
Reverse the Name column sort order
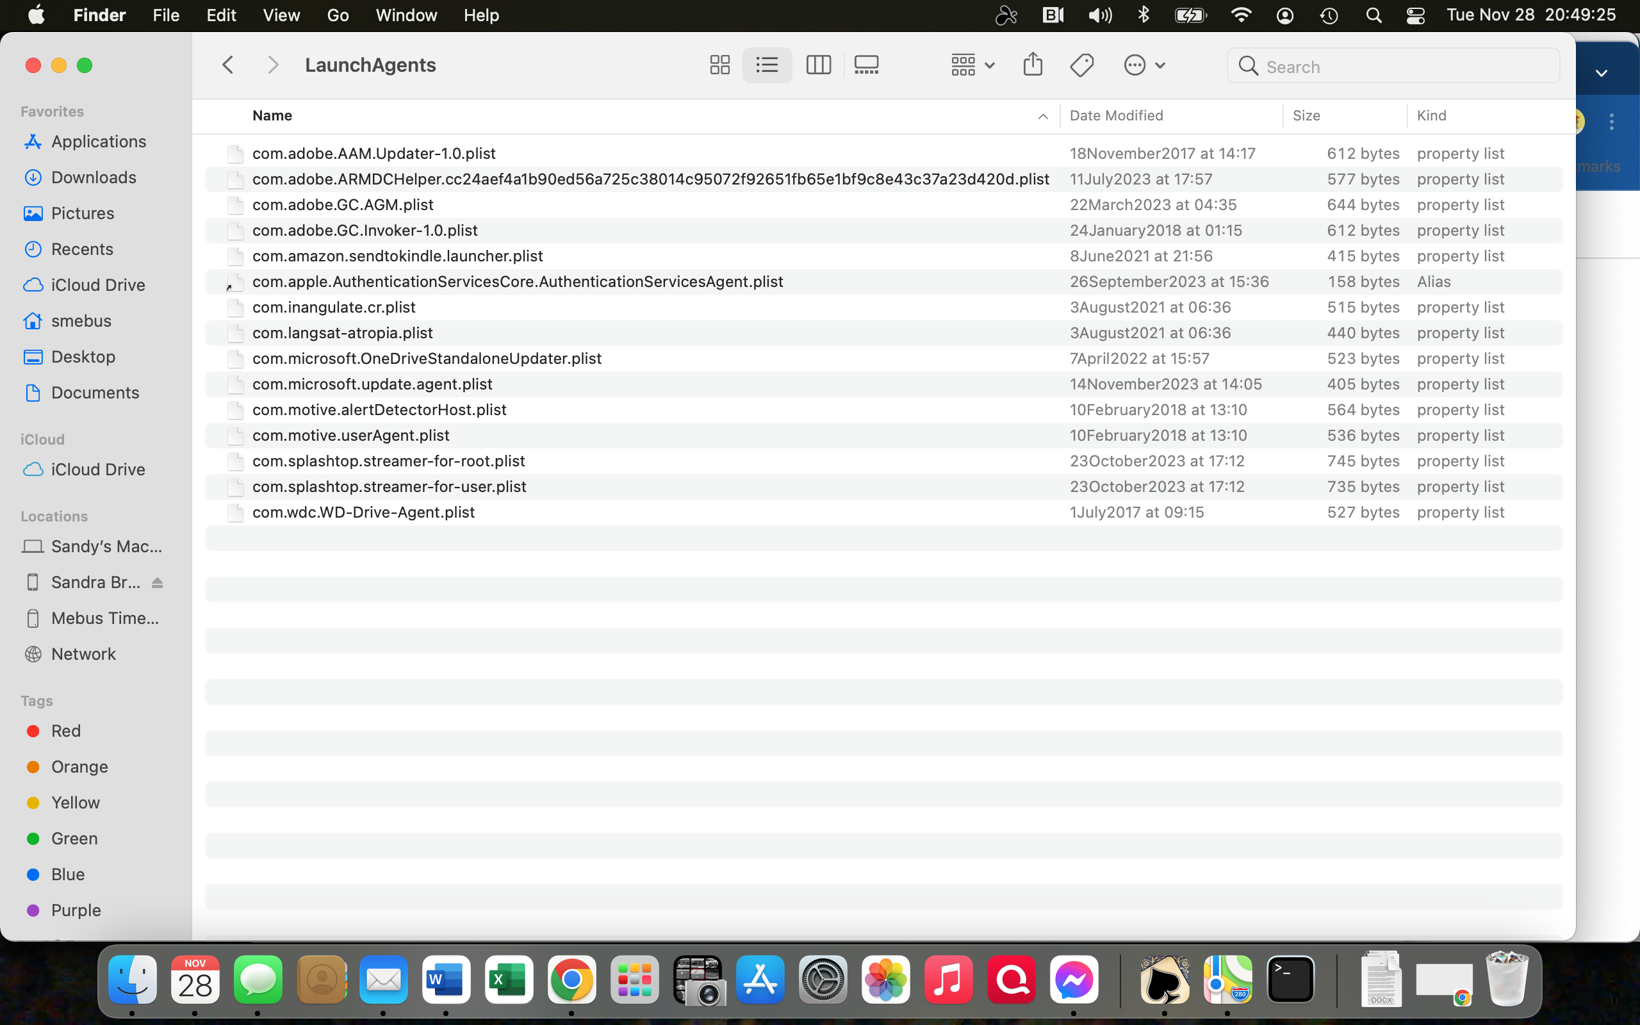point(1042,116)
